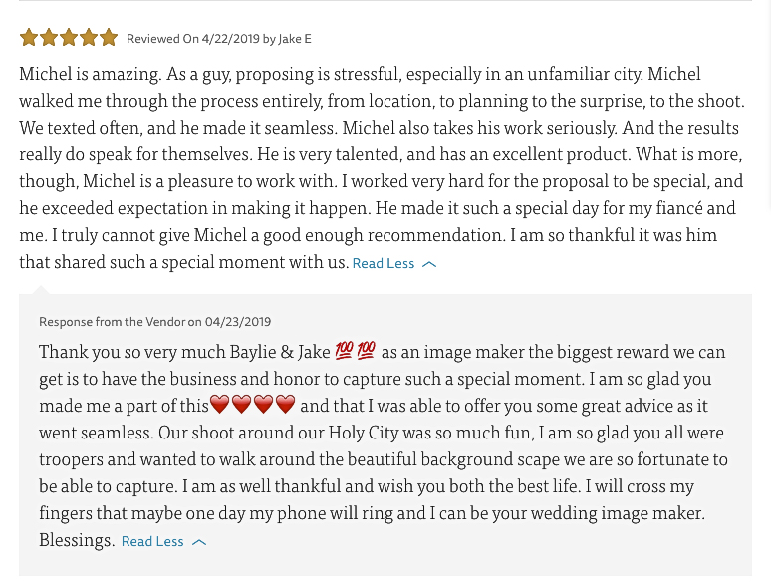Click the fourth gold rating star

[x=89, y=38]
